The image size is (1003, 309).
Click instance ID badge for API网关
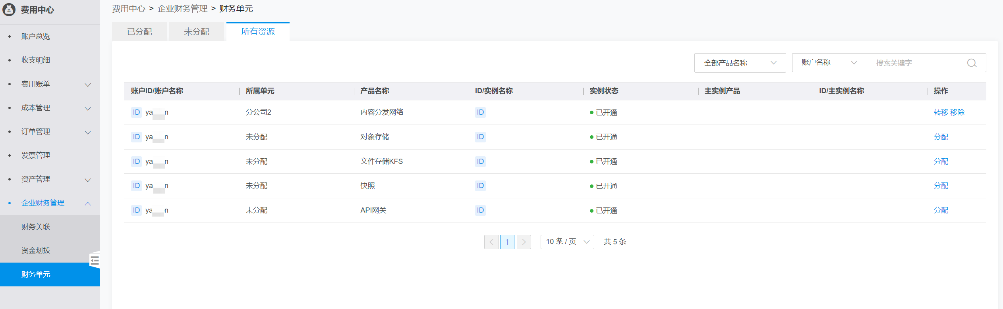point(480,210)
